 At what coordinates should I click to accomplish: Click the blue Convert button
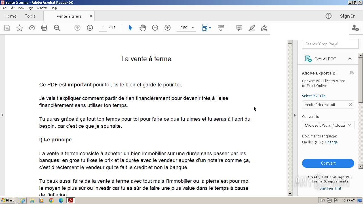pyautogui.click(x=328, y=163)
